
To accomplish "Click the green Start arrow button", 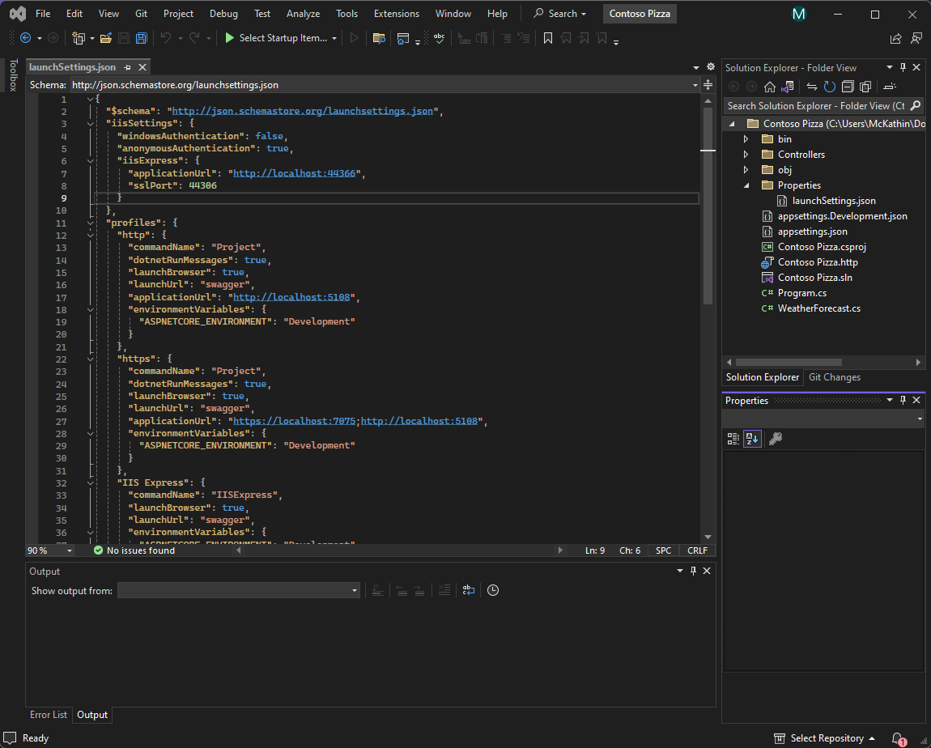I will [229, 38].
